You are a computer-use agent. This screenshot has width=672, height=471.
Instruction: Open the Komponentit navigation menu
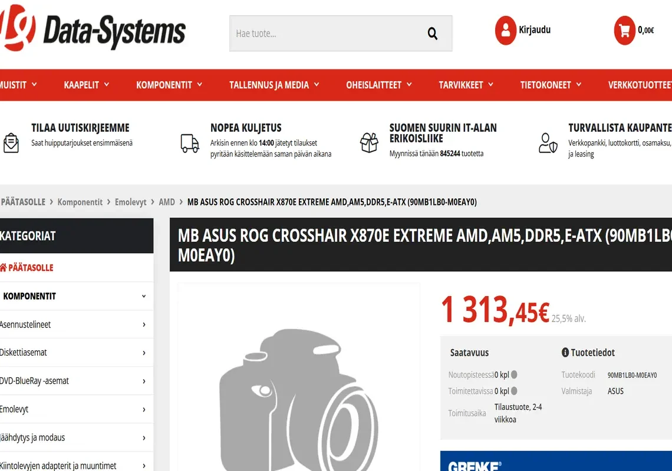[x=169, y=85]
